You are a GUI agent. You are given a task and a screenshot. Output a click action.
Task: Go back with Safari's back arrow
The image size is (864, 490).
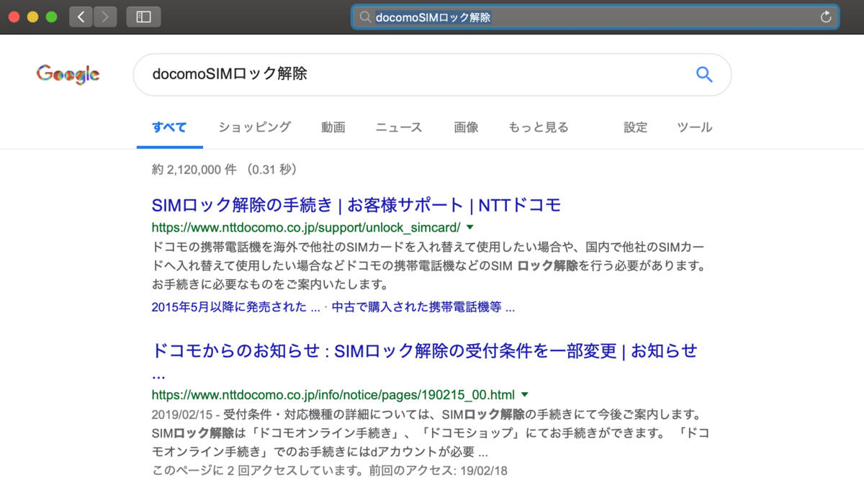(x=81, y=17)
